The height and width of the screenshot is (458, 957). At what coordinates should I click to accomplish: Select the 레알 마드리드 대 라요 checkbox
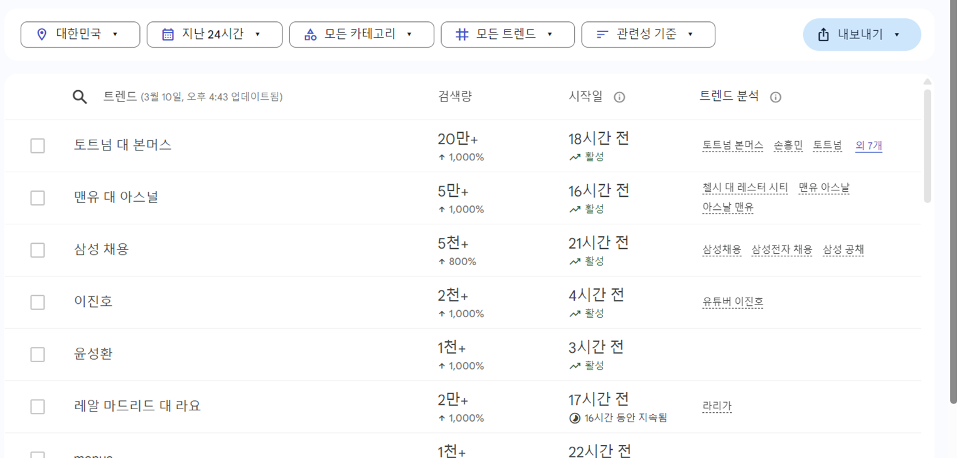coord(38,406)
